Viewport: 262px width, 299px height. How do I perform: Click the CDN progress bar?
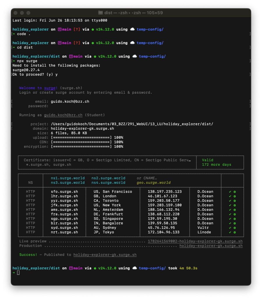(81, 142)
